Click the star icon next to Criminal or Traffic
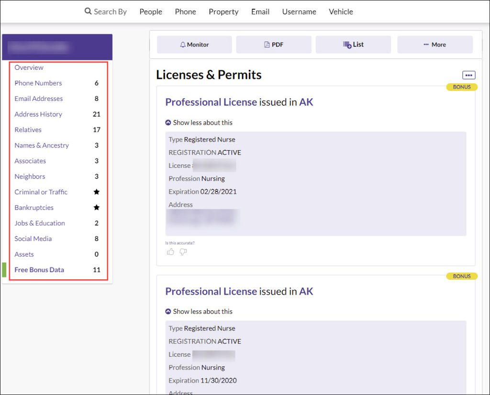 97,192
